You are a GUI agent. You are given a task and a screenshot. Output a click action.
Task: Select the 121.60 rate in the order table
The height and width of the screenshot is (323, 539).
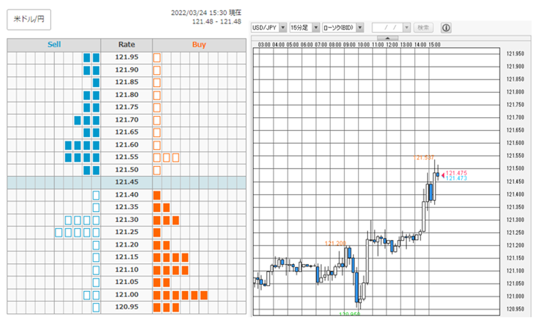(127, 145)
